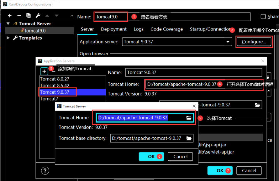Add a new run configuration
This screenshot has width=279, height=181.
9,15
